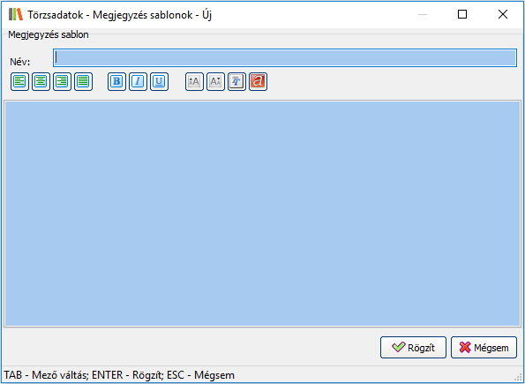Open the font type selector
Screen dimensions: 525x384
[236, 82]
